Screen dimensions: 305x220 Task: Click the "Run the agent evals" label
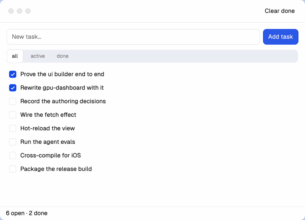click(x=48, y=142)
